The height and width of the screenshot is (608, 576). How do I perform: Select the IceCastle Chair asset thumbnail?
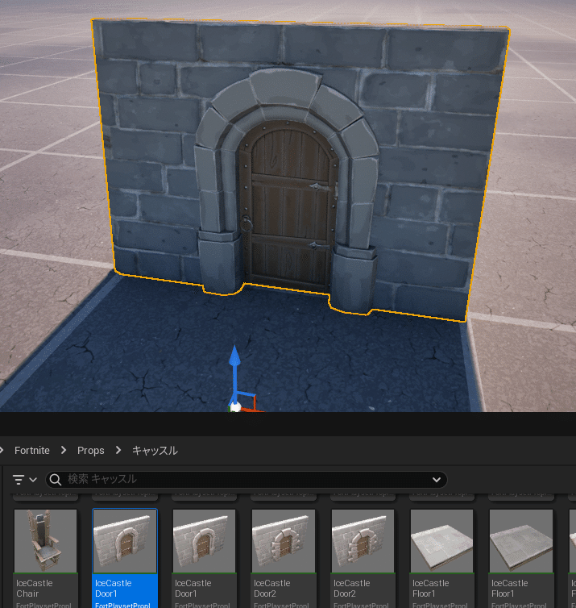tap(45, 541)
